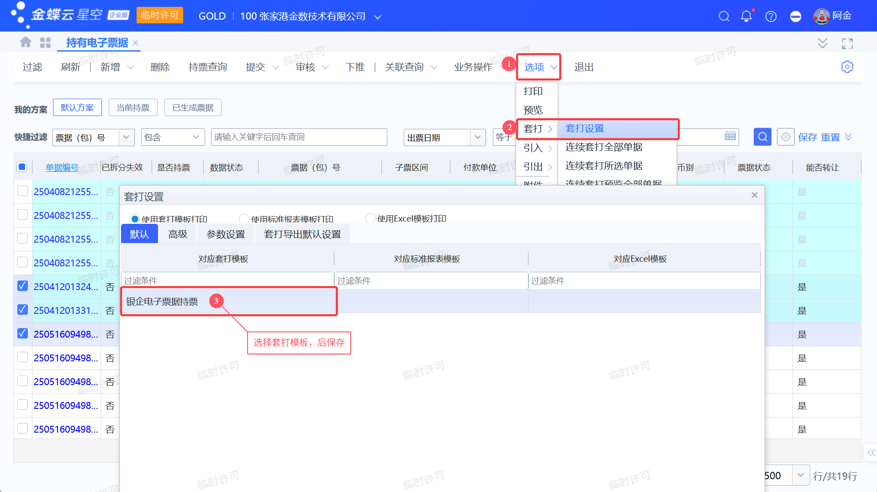This screenshot has height=492, width=877.
Task: Open the 包含 condition dropdown
Action: 195,137
